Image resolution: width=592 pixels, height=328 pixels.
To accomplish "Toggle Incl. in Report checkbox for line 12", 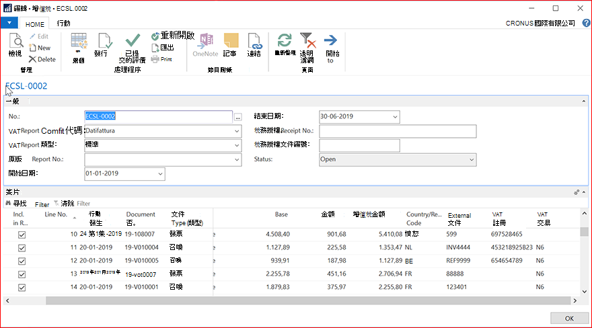I will click(22, 261).
